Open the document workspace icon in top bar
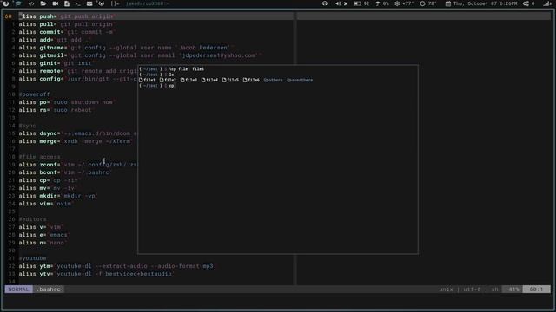The width and height of the screenshot is (556, 312). tap(67, 3)
